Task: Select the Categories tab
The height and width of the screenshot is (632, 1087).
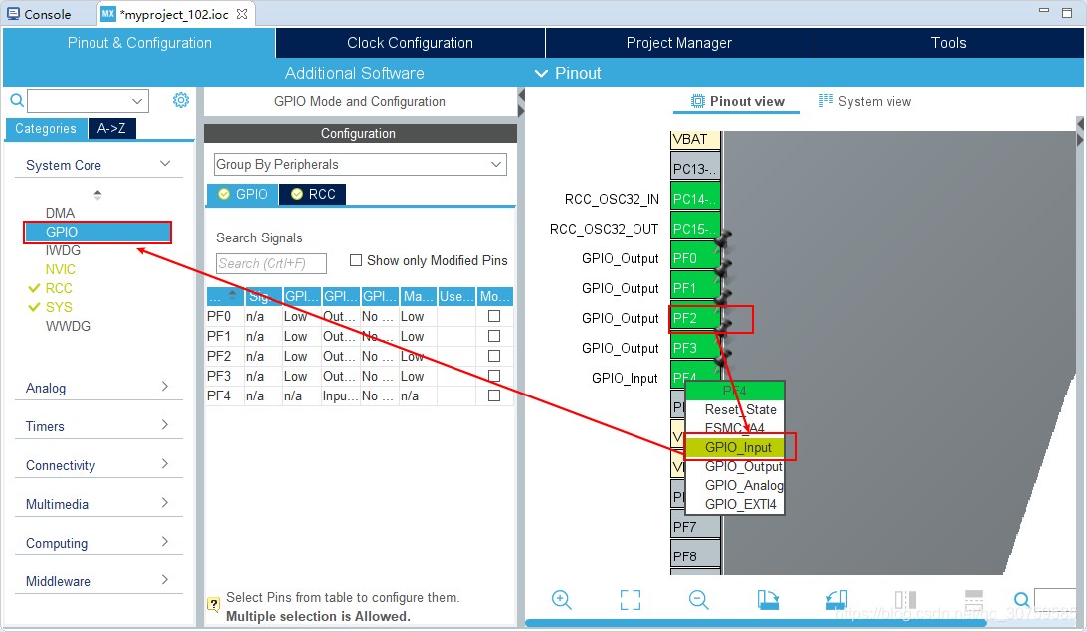Action: tap(46, 129)
